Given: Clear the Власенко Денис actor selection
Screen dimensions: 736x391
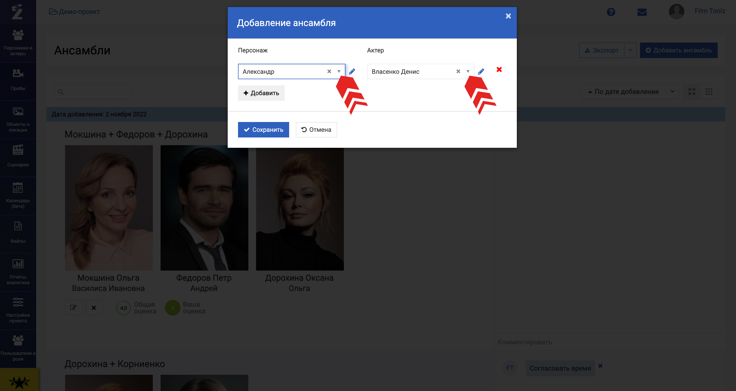Looking at the screenshot, I should (x=458, y=71).
